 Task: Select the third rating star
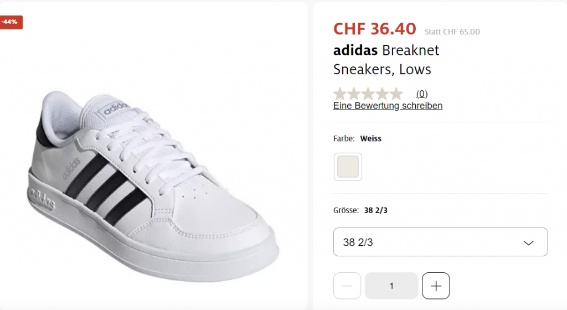(368, 94)
